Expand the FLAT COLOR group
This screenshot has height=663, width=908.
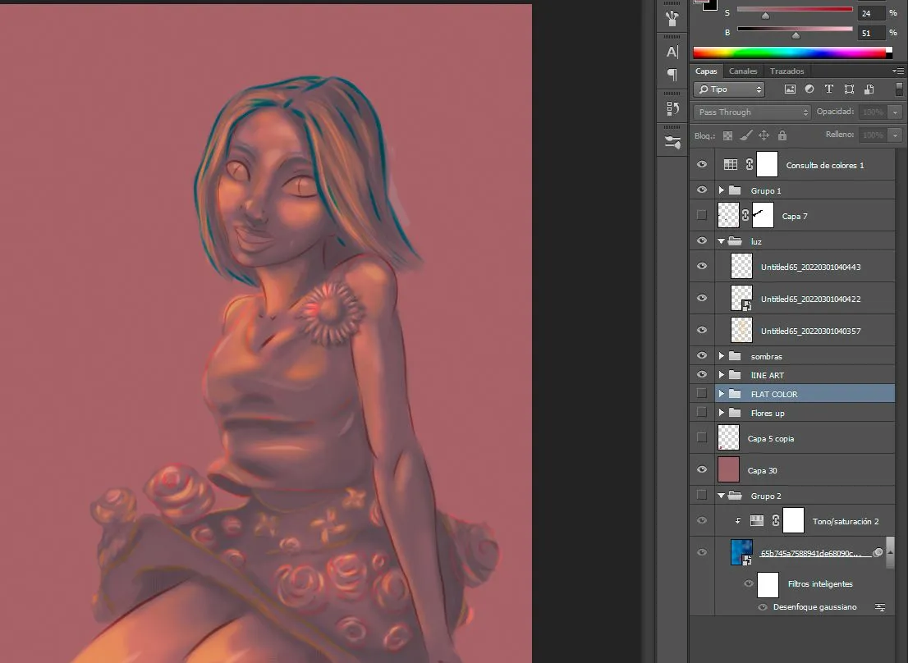(722, 393)
